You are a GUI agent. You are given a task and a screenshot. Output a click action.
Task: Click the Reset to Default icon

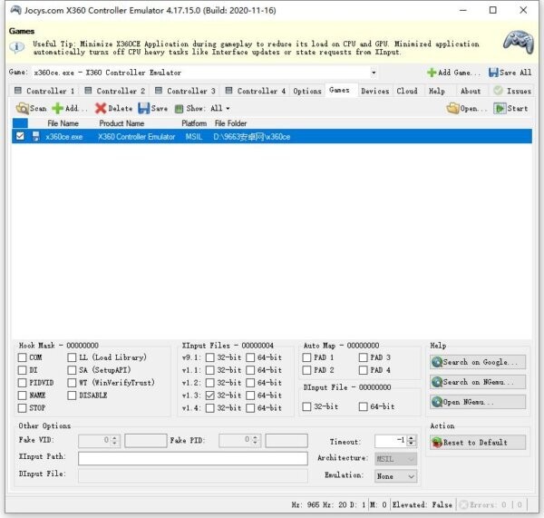click(437, 443)
